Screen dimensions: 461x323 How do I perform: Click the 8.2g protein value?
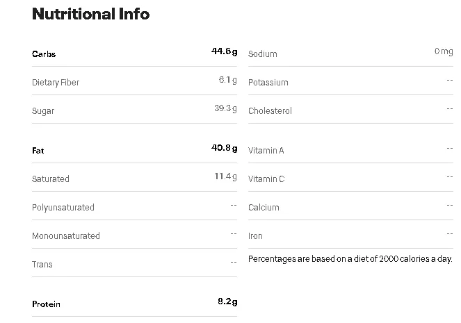tap(227, 301)
